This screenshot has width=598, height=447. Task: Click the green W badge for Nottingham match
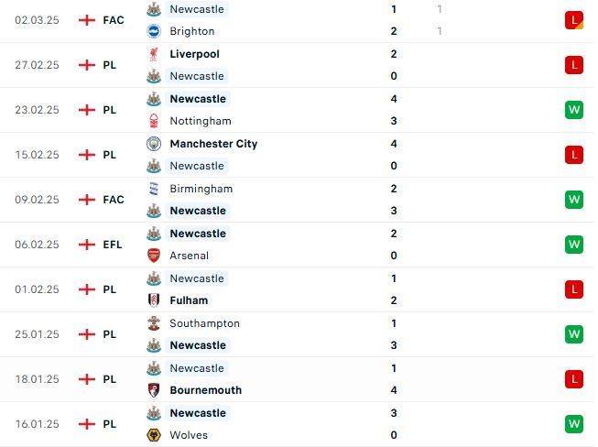(x=574, y=110)
